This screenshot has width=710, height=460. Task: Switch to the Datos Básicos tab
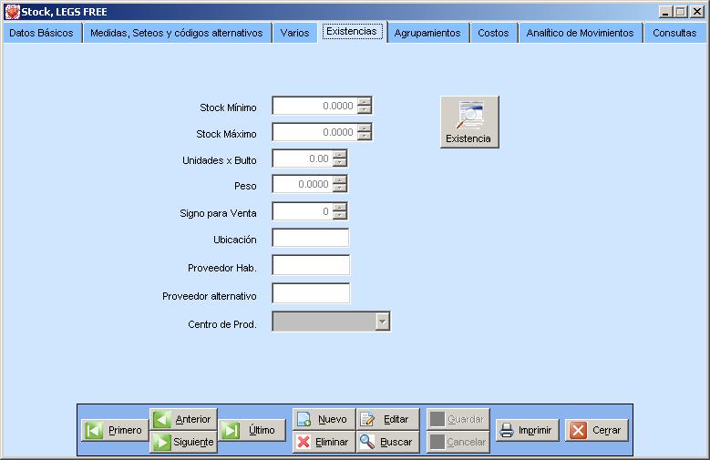[42, 33]
